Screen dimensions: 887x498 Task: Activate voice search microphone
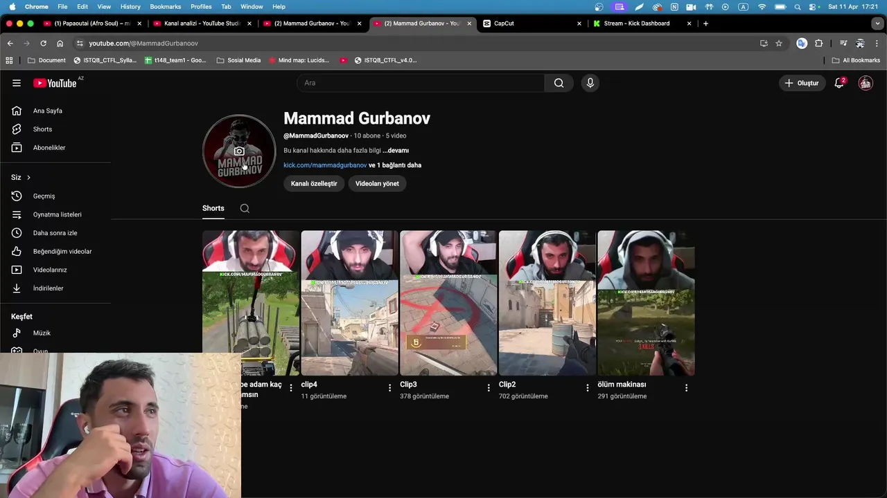click(x=590, y=83)
